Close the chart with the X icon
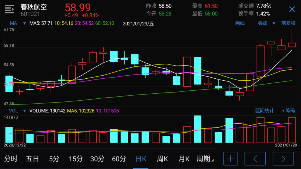The image size is (301, 169). [292, 9]
